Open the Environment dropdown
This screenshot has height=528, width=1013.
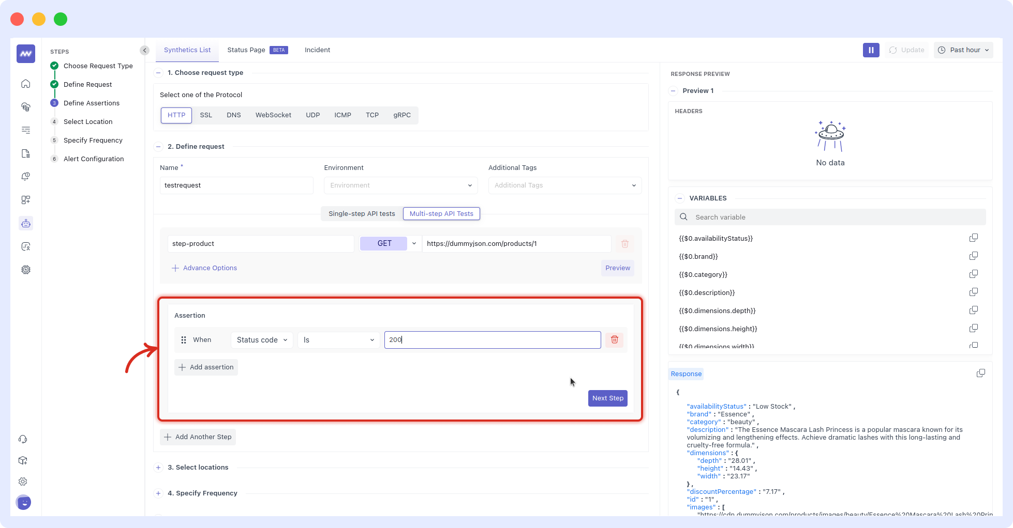[x=400, y=185]
